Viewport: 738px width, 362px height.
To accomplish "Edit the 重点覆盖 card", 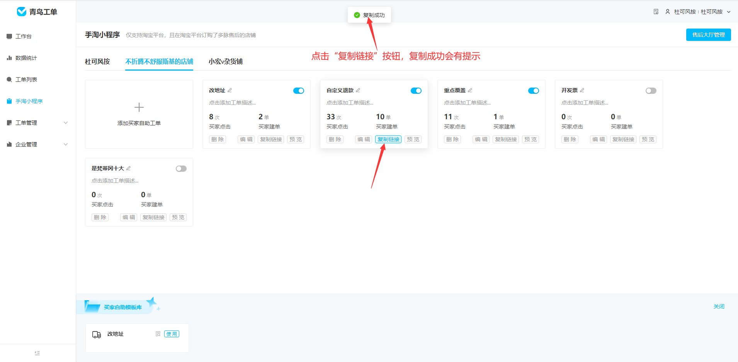I will coord(481,139).
